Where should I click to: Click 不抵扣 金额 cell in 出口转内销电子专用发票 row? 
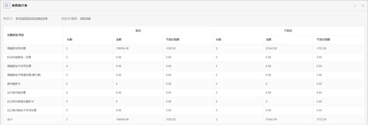point(269,110)
